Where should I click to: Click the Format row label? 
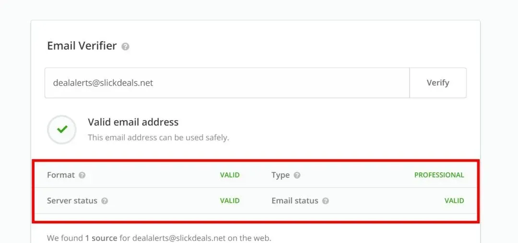(61, 175)
